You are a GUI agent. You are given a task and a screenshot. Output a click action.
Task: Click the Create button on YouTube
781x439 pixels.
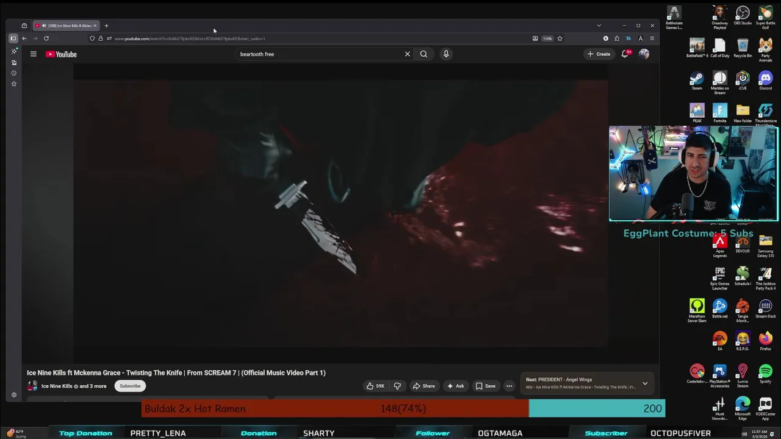pos(599,54)
